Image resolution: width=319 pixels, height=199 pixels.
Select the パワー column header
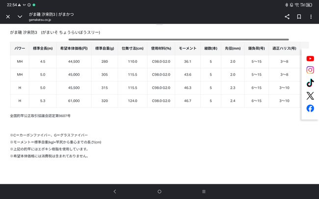click(x=20, y=49)
